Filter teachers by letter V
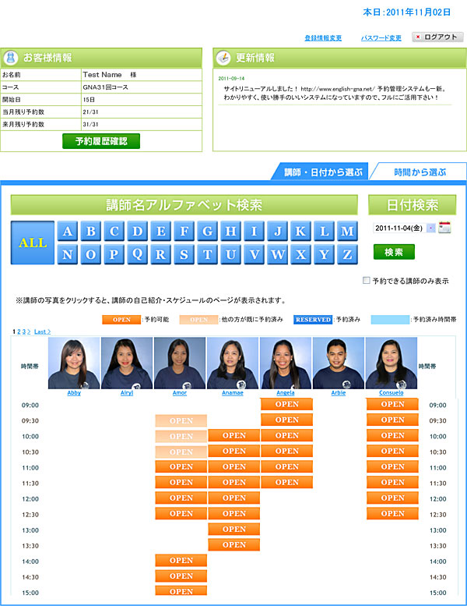The image size is (467, 606). click(255, 254)
